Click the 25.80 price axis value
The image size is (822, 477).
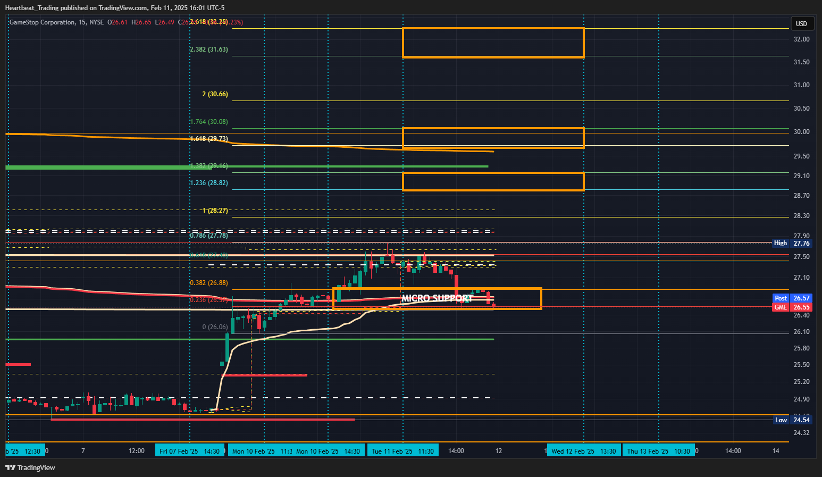tap(801, 348)
